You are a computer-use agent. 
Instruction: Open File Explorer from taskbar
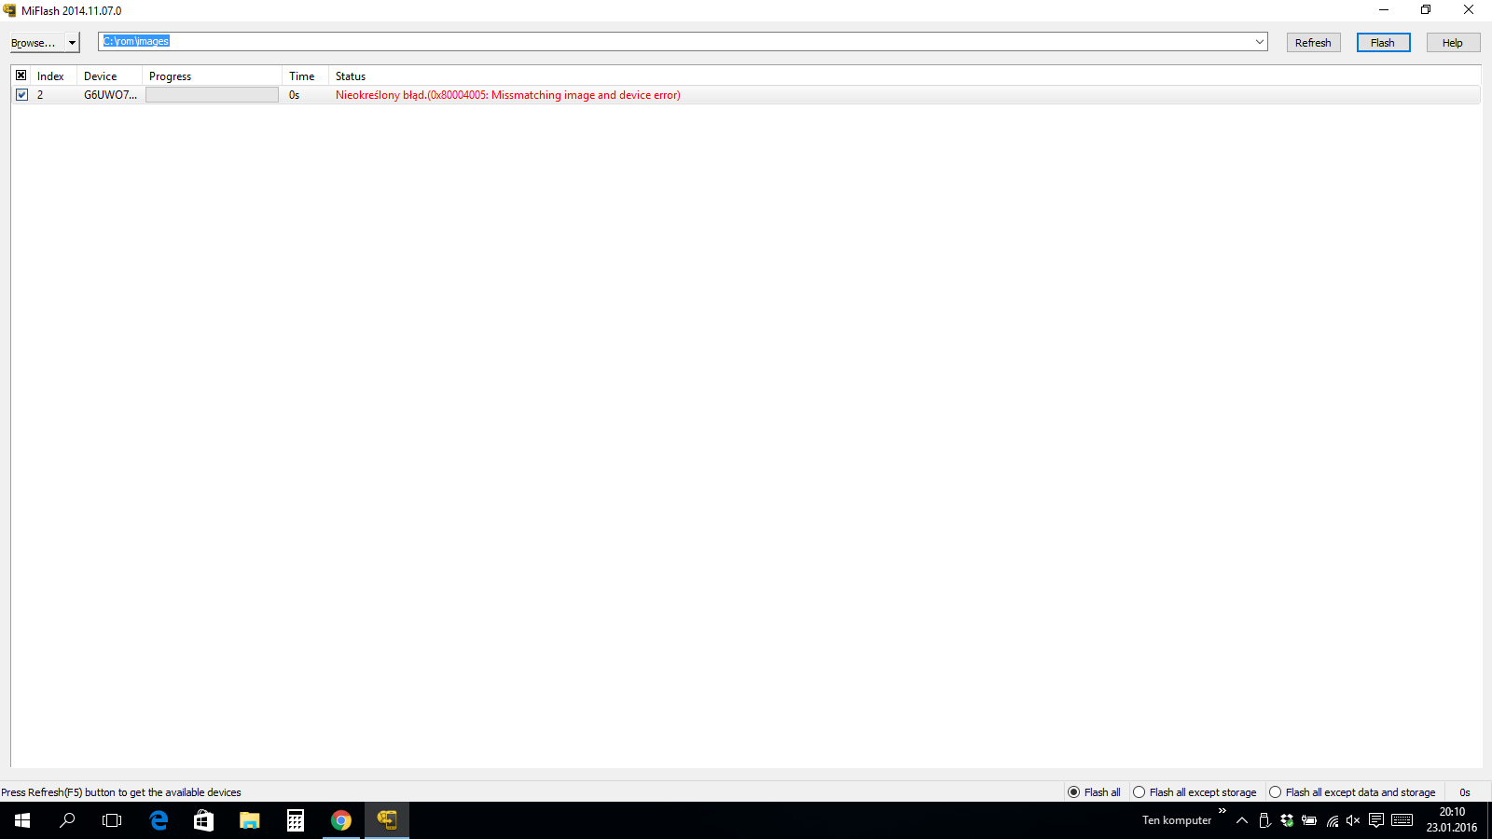[x=249, y=820]
